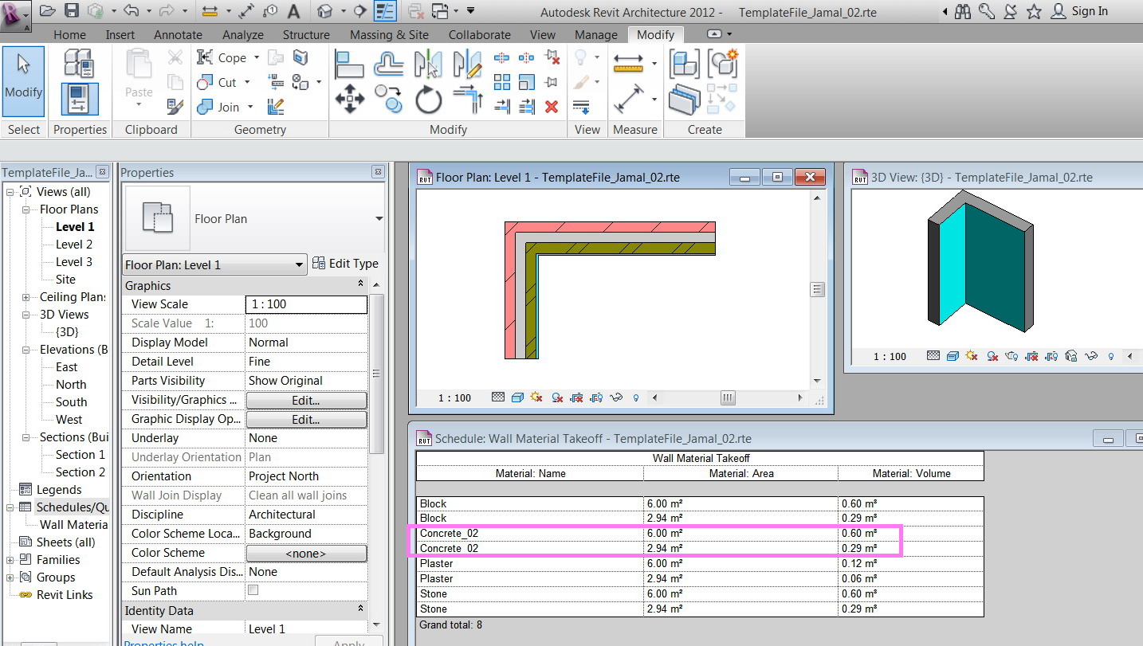
Task: Activate the Copy tool icon
Action: coord(389,100)
